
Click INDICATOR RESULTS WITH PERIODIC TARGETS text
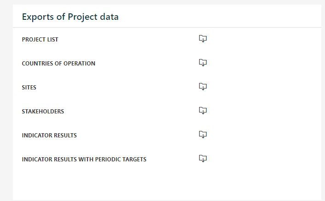tap(84, 159)
